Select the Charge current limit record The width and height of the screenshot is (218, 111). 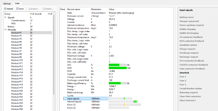[77, 77]
